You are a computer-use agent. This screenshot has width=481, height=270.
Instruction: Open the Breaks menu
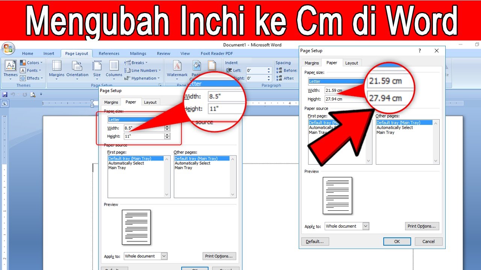pyautogui.click(x=136, y=63)
